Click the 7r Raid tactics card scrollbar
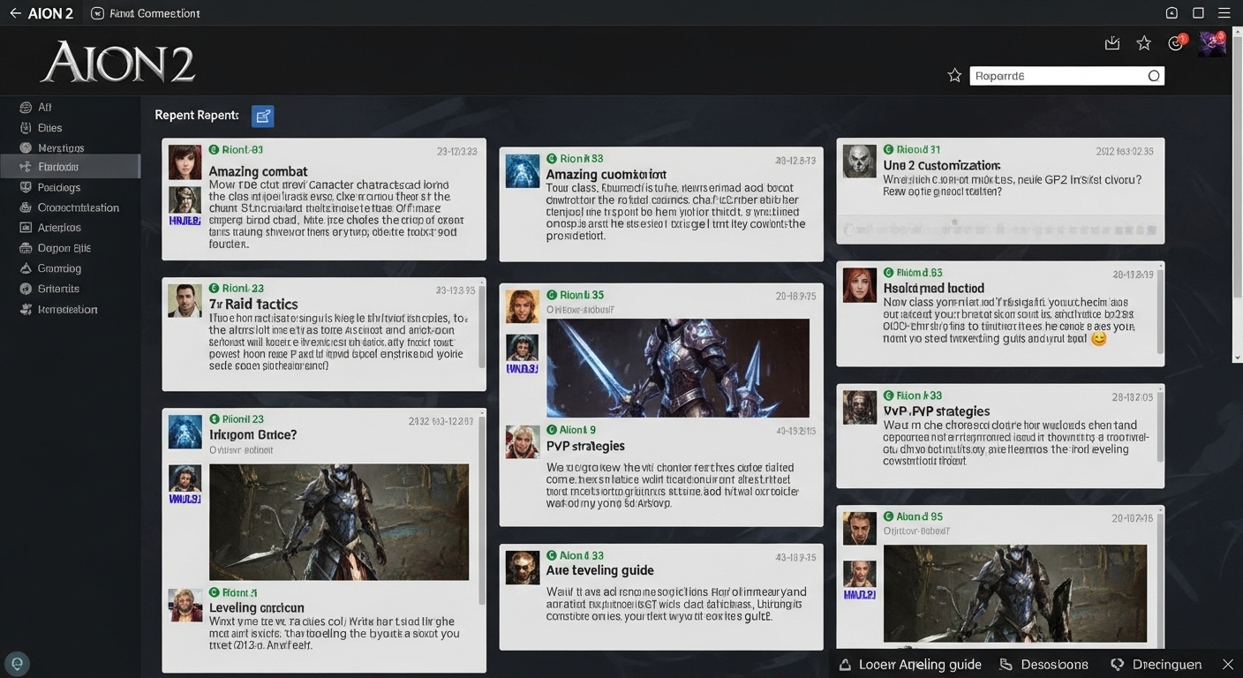Viewport: 1243px width, 678px height. pos(481,327)
